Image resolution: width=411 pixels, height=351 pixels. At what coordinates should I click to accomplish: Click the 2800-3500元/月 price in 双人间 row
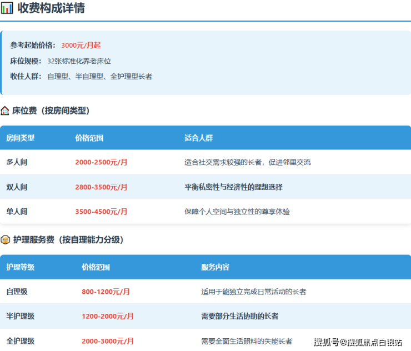(x=101, y=187)
